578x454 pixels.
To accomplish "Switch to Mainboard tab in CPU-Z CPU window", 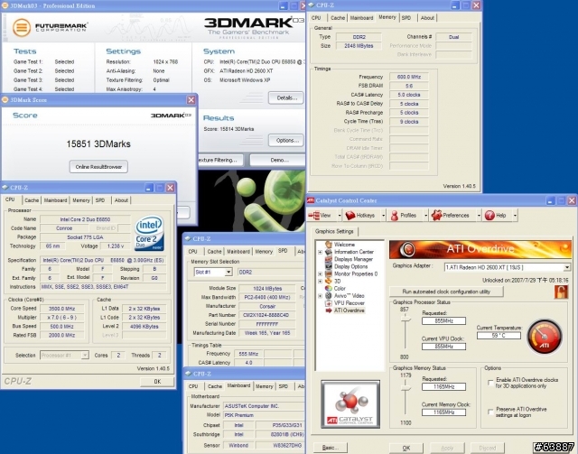I will [55, 200].
